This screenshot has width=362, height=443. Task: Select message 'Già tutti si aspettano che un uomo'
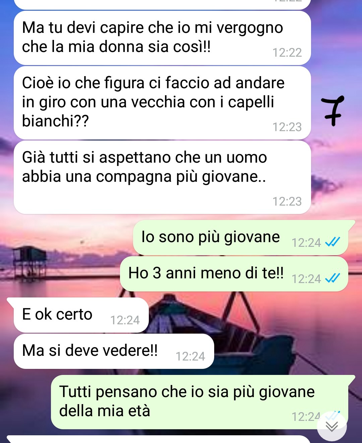(162, 177)
